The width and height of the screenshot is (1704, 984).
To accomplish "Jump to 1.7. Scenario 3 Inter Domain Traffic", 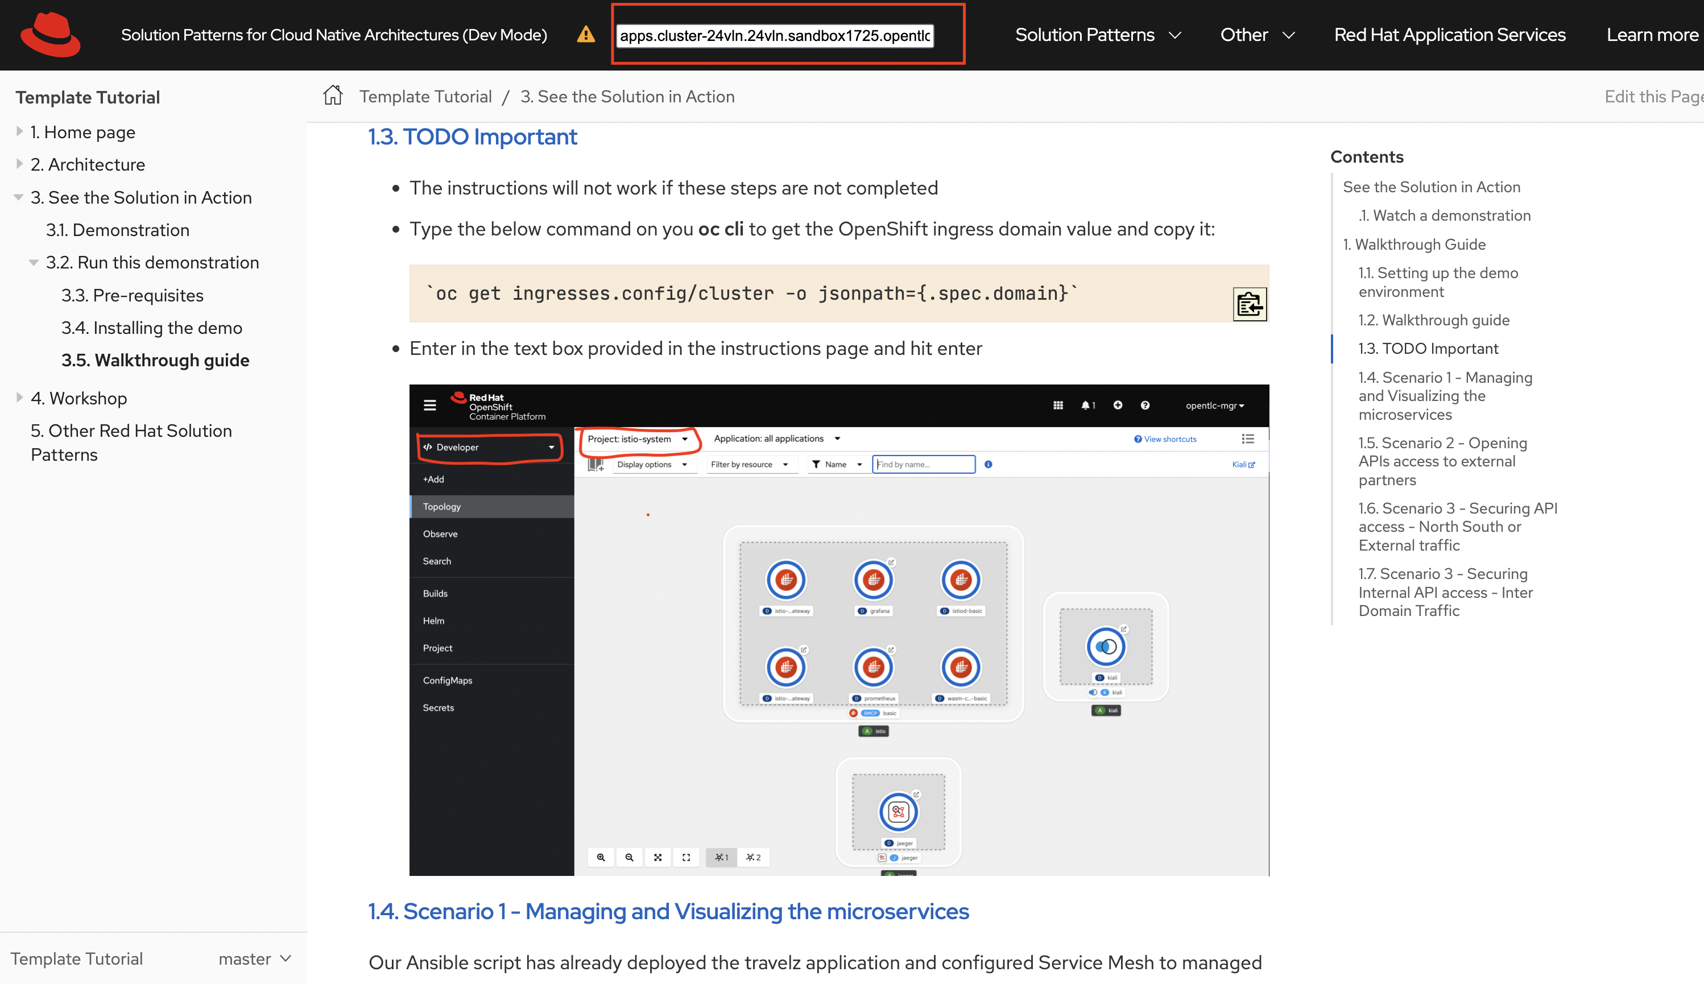I will coord(1445,592).
